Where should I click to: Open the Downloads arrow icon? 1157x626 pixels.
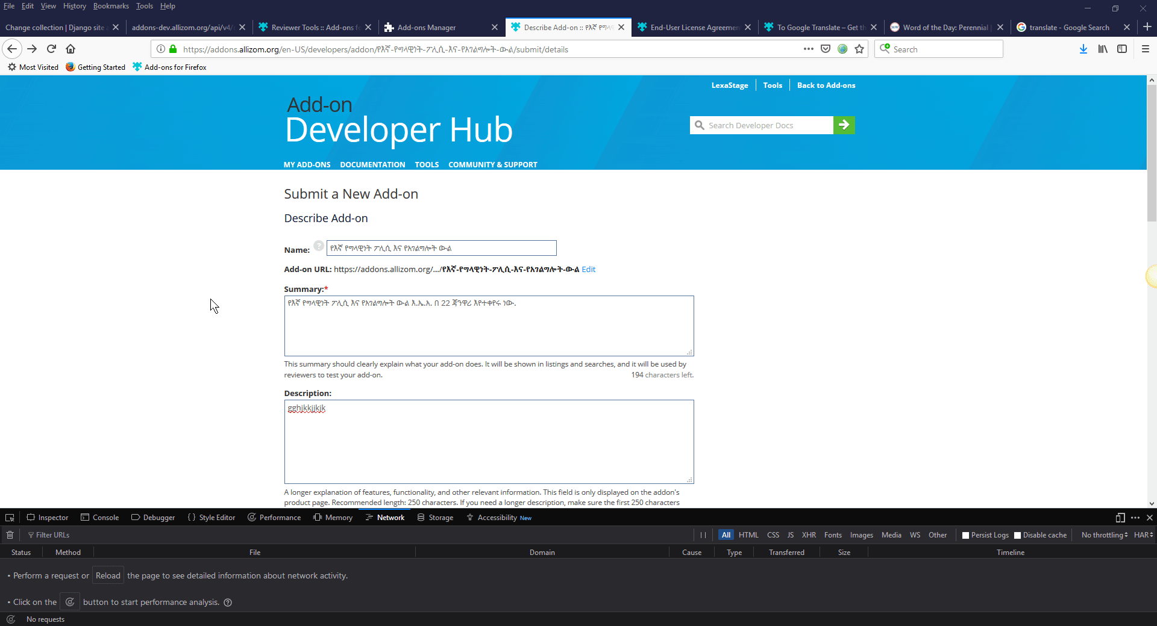[x=1083, y=49]
